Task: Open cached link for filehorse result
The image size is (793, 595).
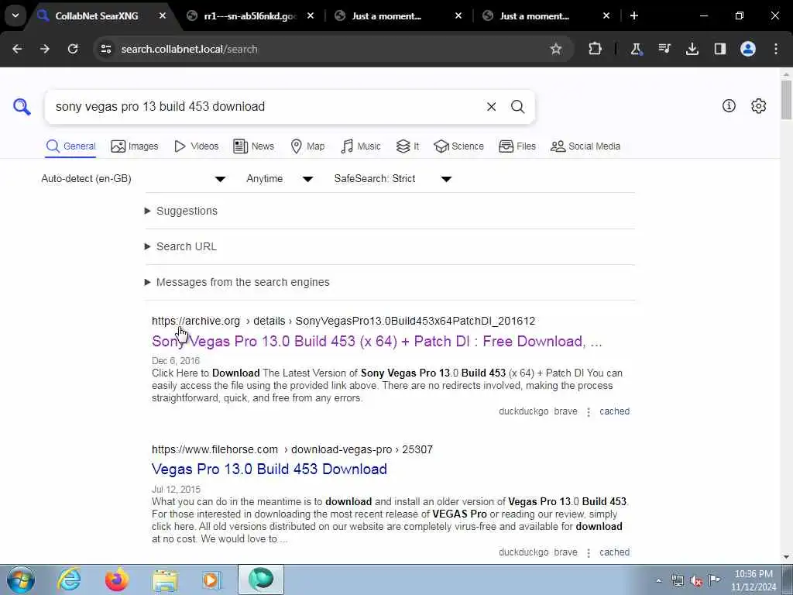Action: [x=614, y=552]
